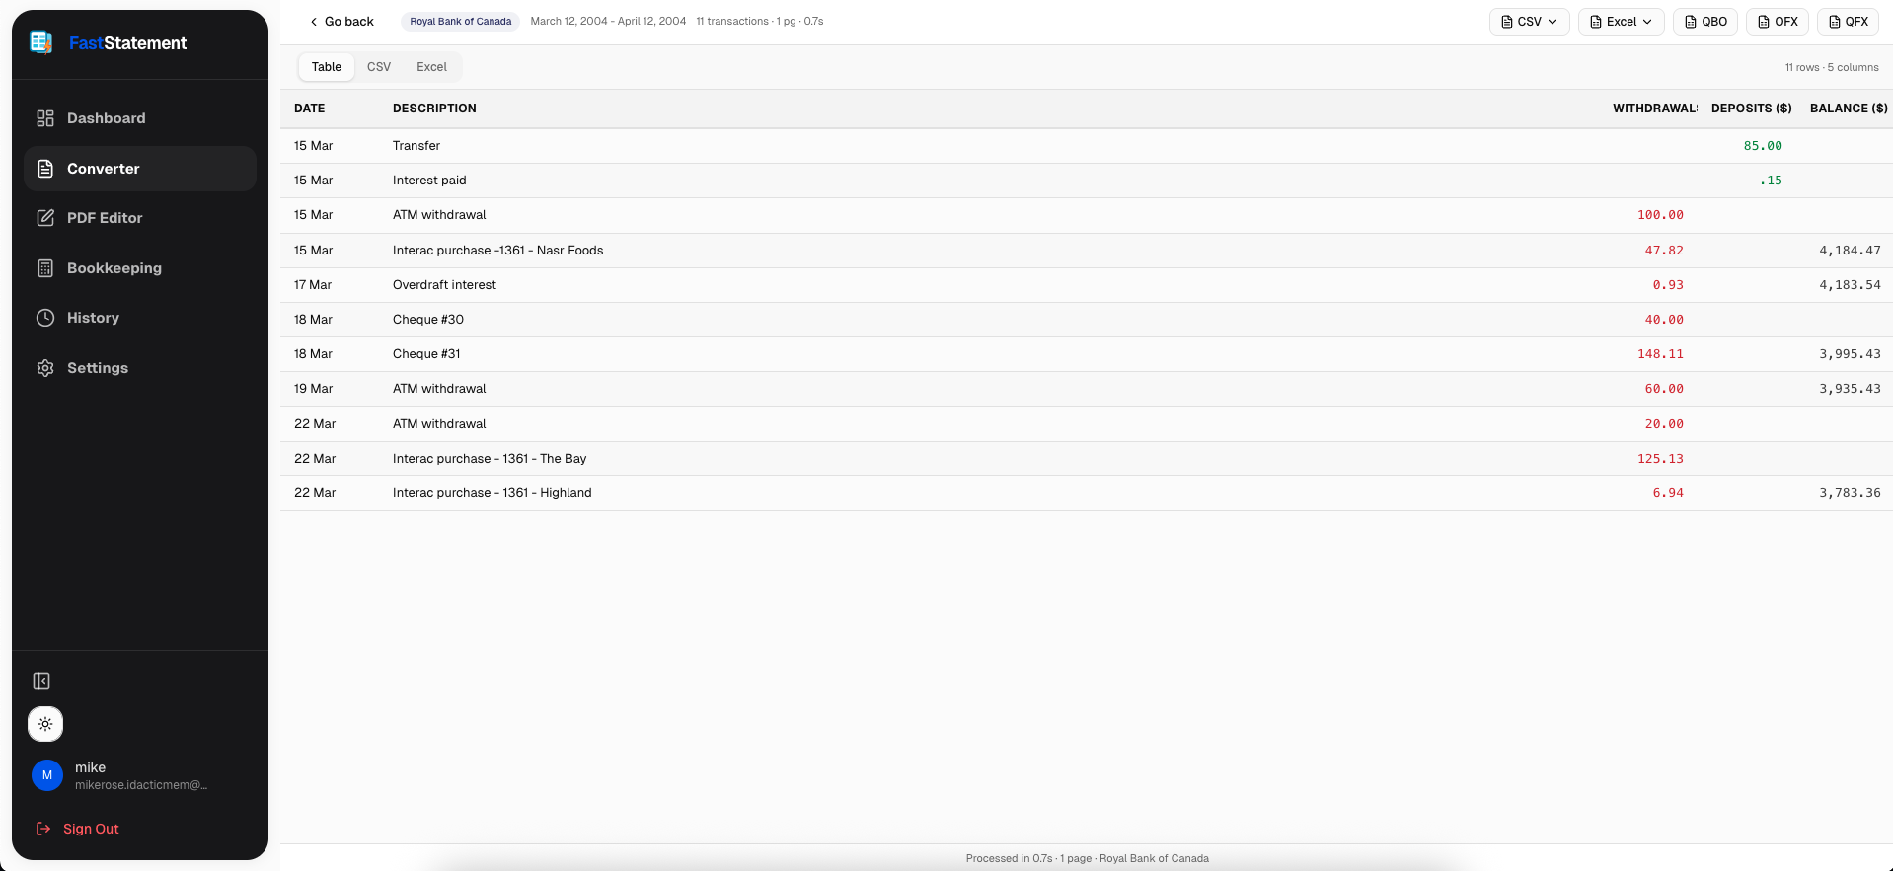Screen dimensions: 1893x871
Task: Switch to the Excel view tab
Action: coord(431,67)
